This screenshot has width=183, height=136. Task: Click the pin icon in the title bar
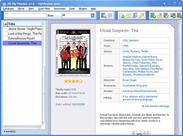pos(164,4)
